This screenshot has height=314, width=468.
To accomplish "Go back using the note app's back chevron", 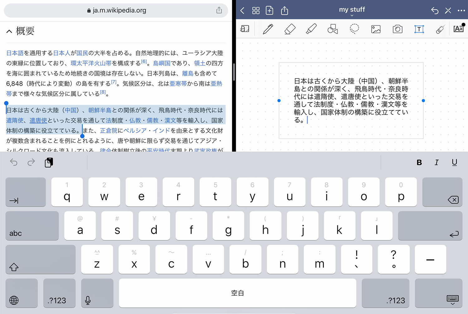I will [x=242, y=11].
